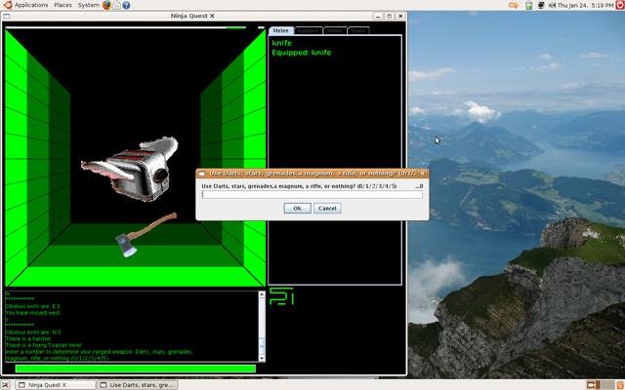Image resolution: width=625 pixels, height=390 pixels.
Task: Focus the ranged weapon number input field
Action: click(312, 195)
